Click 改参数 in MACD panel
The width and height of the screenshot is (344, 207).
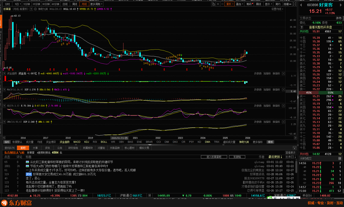(x=258, y=89)
